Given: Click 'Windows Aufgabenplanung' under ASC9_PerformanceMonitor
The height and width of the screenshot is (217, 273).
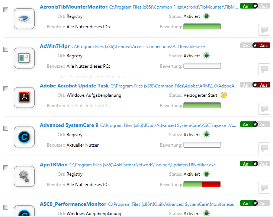Looking at the screenshot, I should tap(94, 214).
